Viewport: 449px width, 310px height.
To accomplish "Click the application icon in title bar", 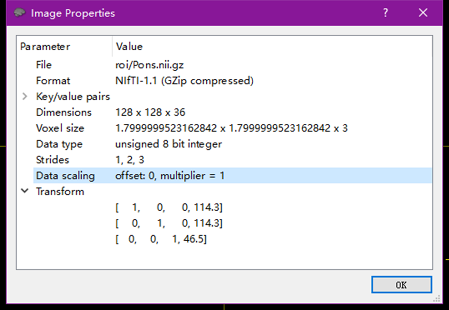I will [19, 13].
